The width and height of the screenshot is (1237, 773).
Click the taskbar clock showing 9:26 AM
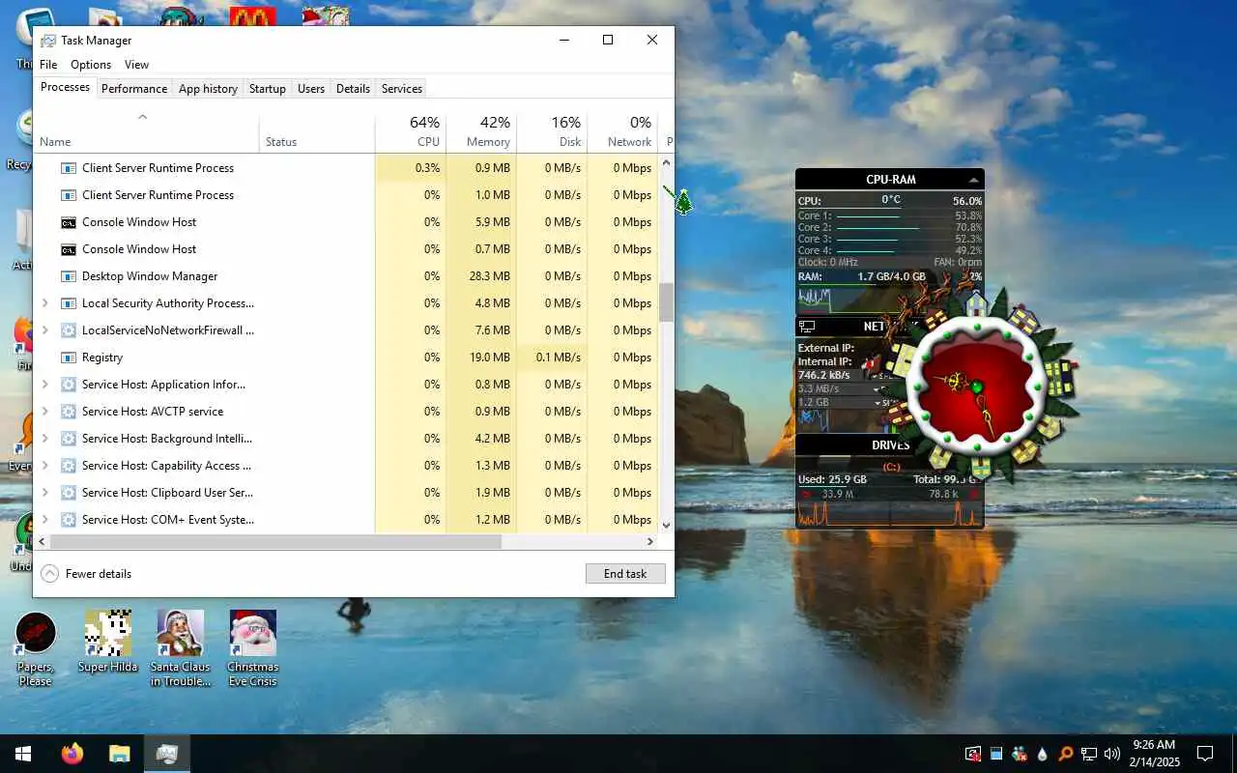coord(1155,754)
